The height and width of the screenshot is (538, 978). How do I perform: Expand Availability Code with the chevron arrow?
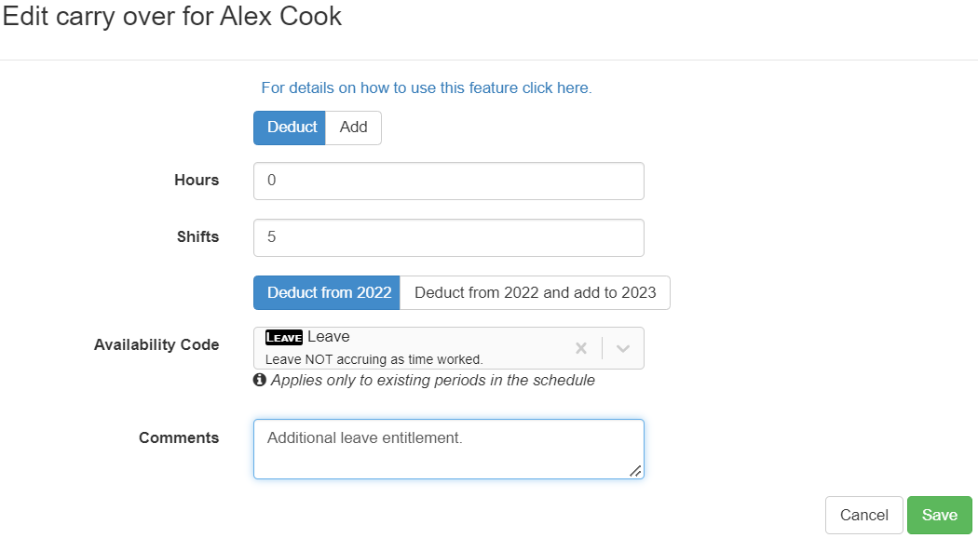coord(623,348)
